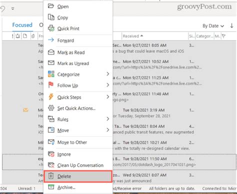Choose Open from the context menu
Viewport: 237px width, 194px height.
tap(78, 7)
